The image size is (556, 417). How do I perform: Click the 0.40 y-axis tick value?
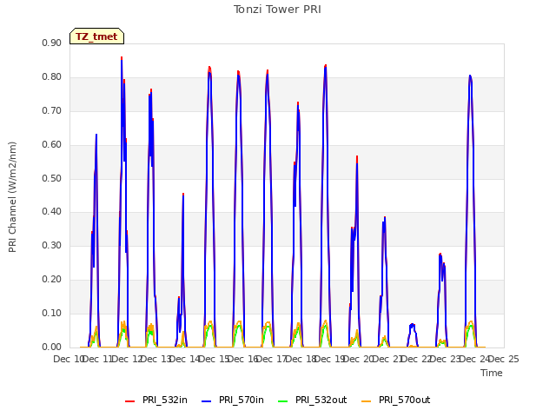[51, 211]
